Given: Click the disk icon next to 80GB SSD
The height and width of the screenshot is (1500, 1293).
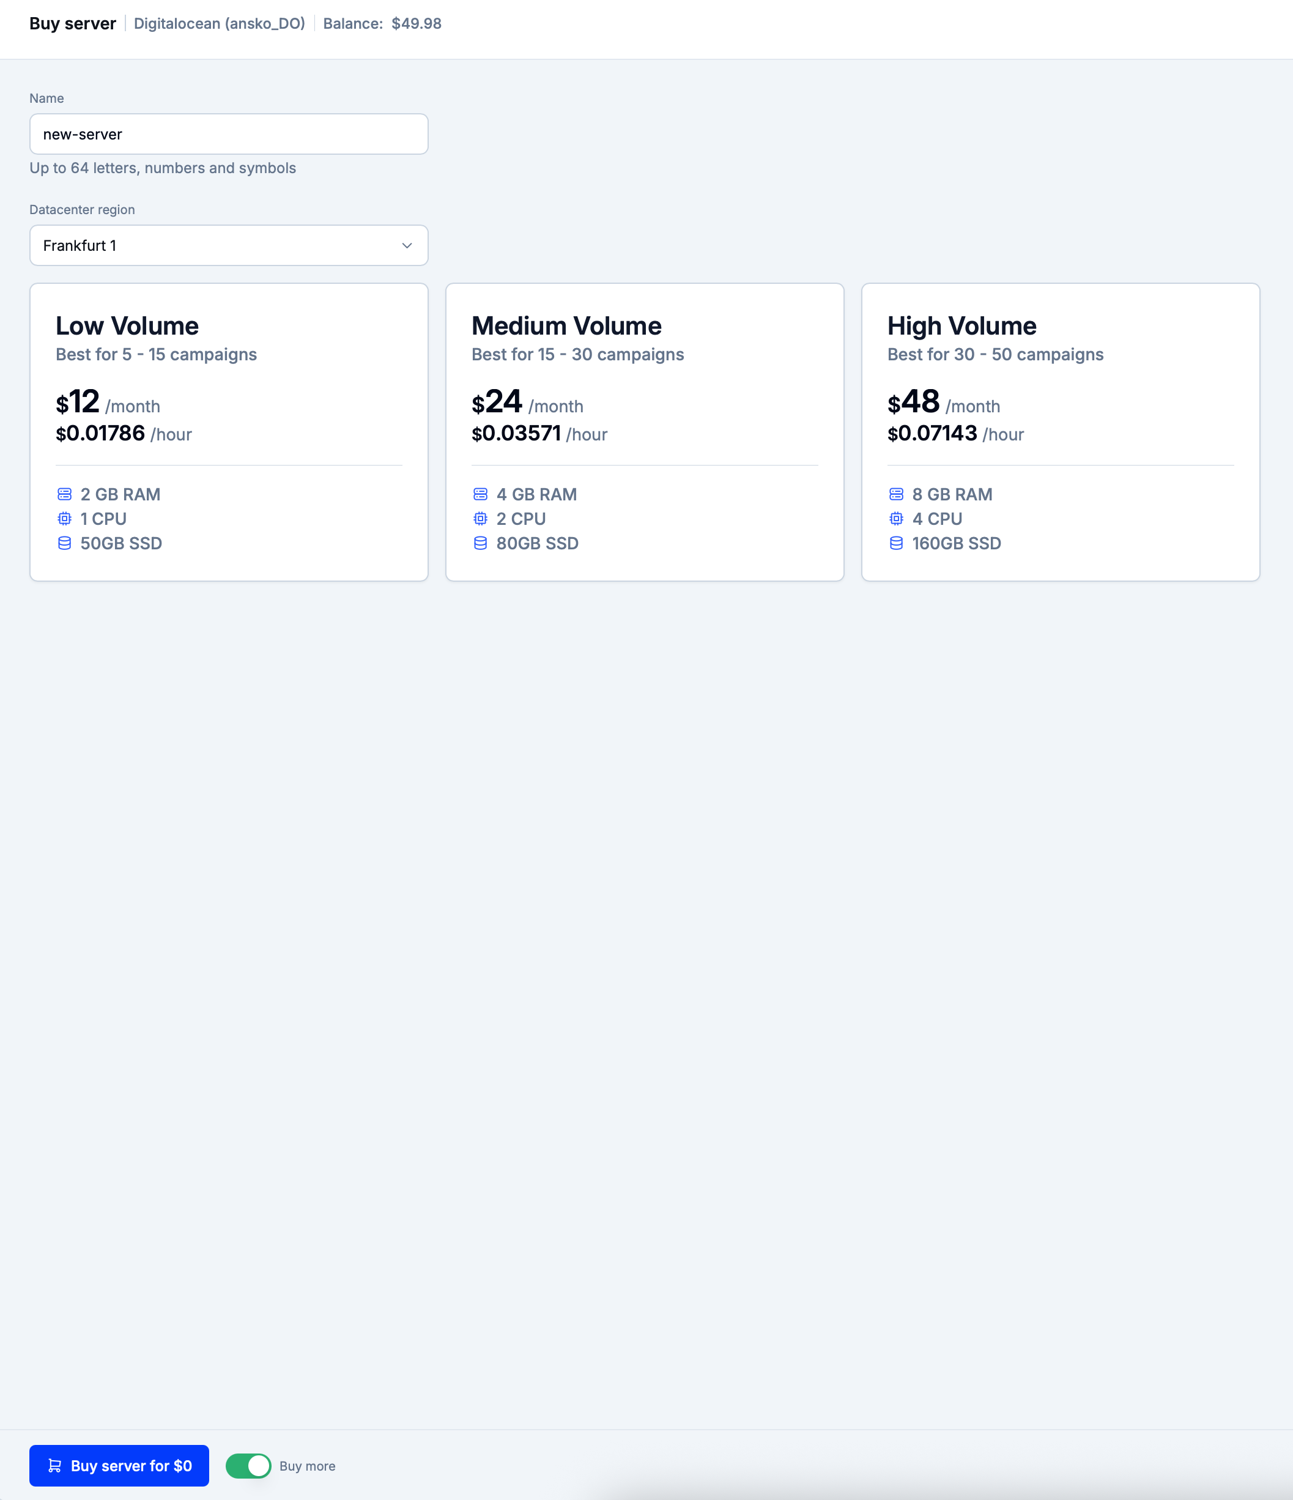Looking at the screenshot, I should [x=480, y=543].
